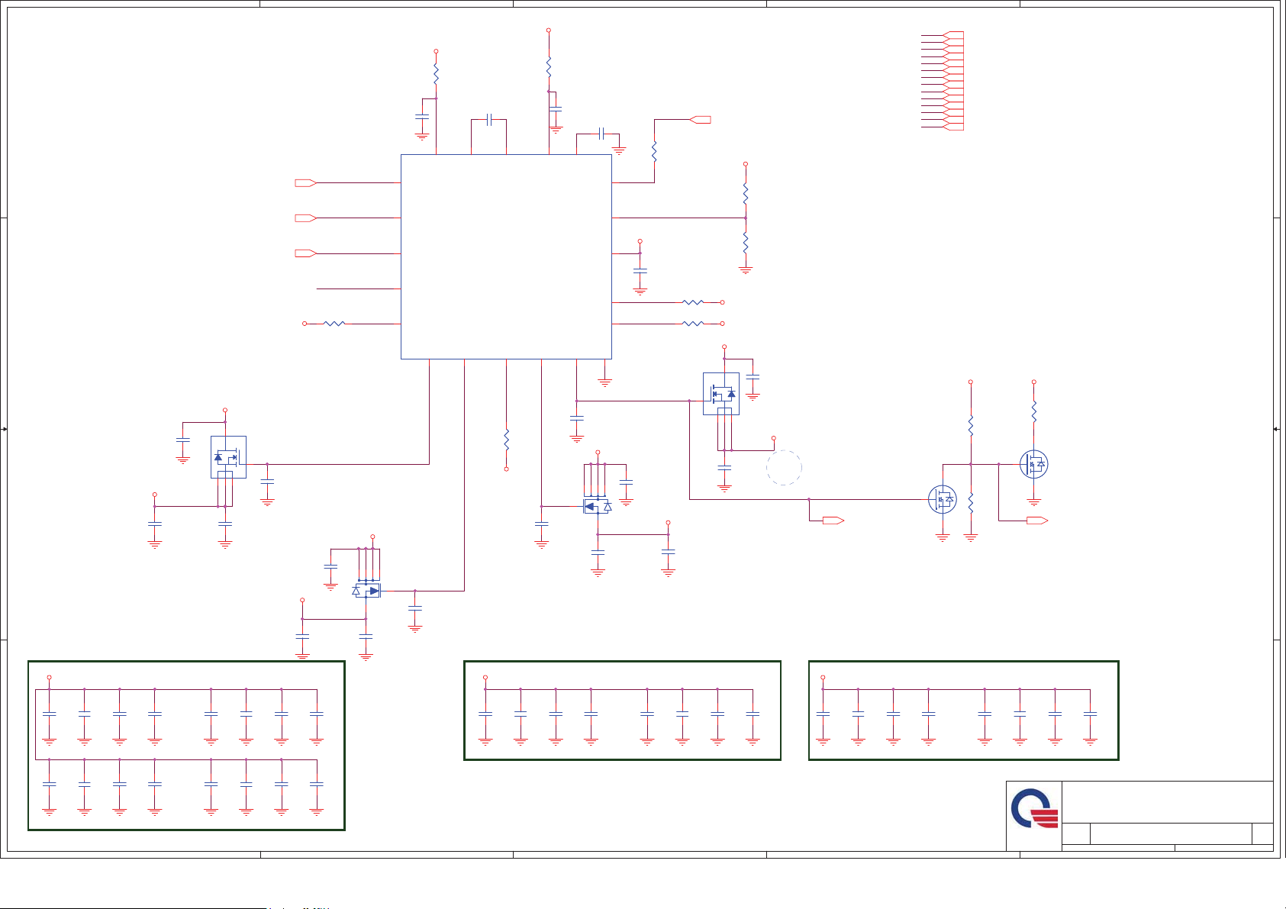Image resolution: width=1286 pixels, height=909 pixels.
Task: Pick the upper circled MOSFET at the right side
Action: (x=1034, y=464)
